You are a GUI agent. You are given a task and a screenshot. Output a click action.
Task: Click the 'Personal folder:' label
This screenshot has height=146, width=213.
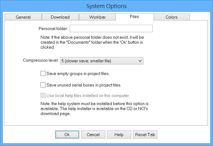point(53,29)
